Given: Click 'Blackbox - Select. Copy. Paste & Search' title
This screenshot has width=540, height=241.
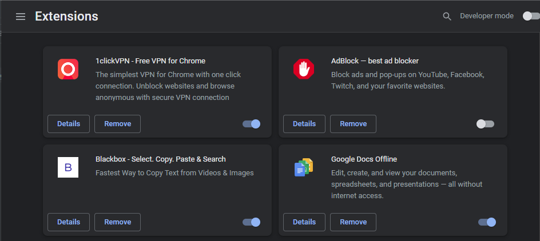Looking at the screenshot, I should [161, 159].
